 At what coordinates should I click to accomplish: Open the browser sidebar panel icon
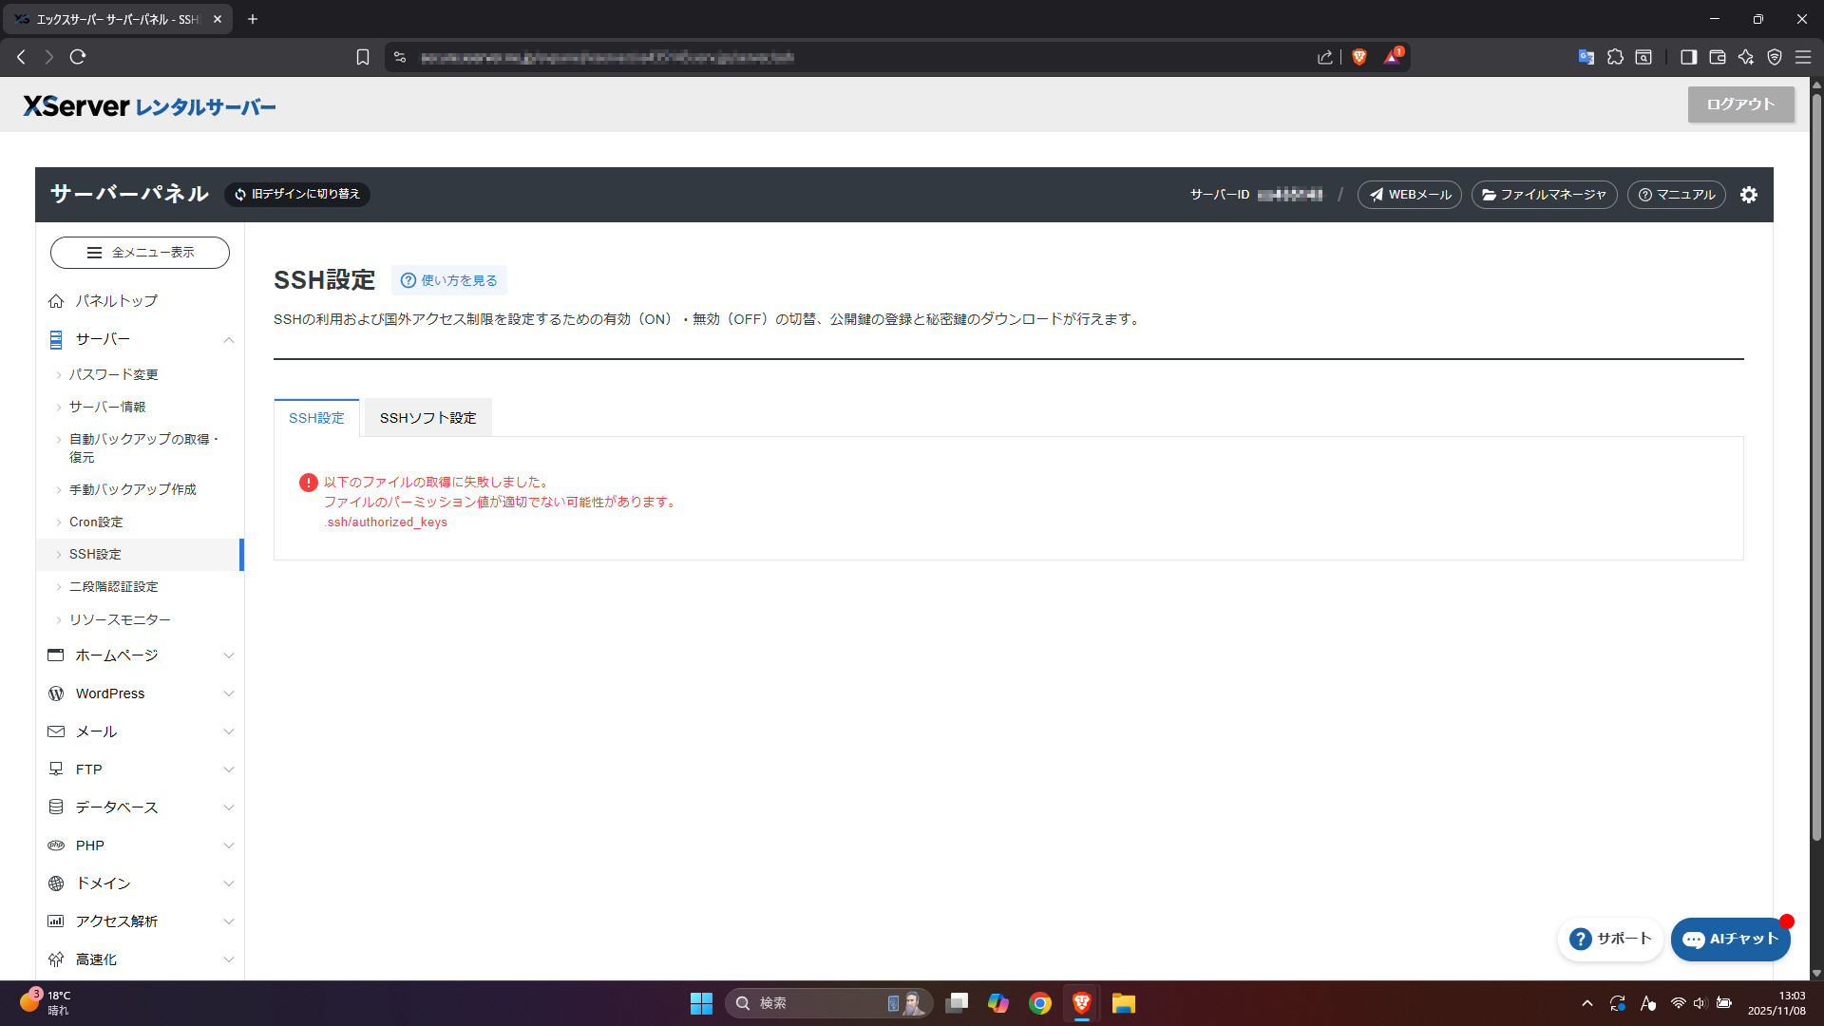pyautogui.click(x=1688, y=57)
